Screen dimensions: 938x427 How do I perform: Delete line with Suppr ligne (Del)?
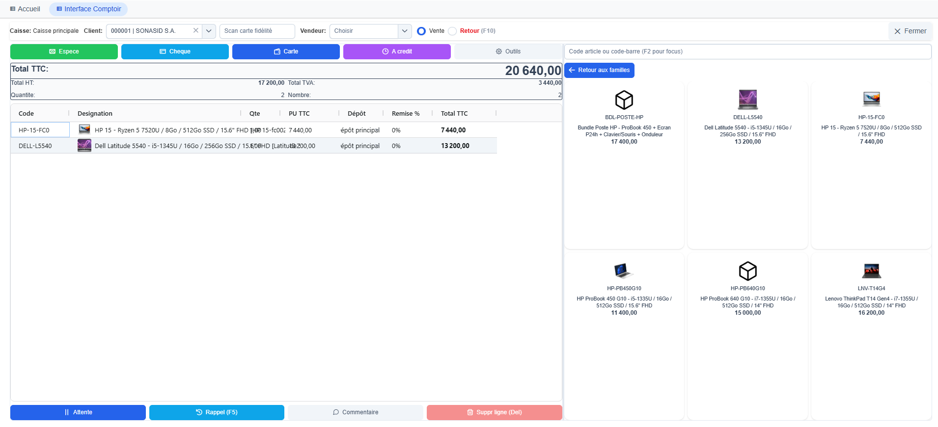coord(495,412)
